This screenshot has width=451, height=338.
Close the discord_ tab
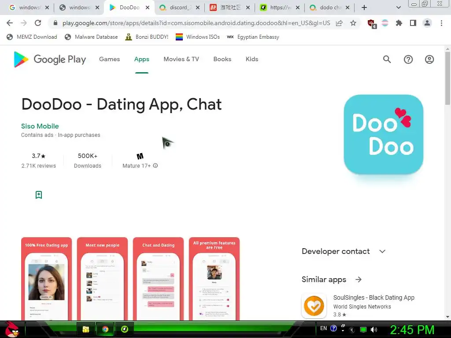tap(198, 7)
